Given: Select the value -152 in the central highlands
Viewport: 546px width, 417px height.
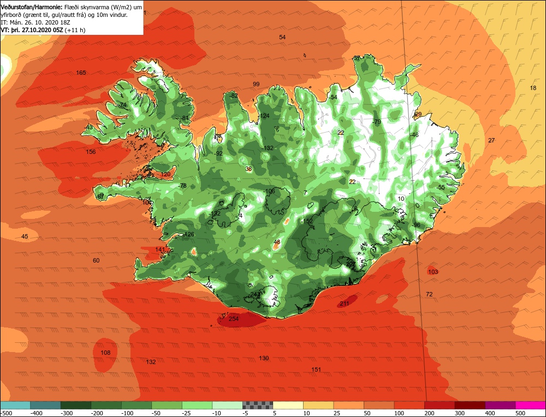Looking at the screenshot, I should [x=307, y=221].
